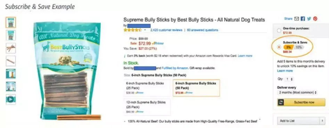Select 12-inch Supreme Bully Sticks 25 Pack
The height and width of the screenshot is (128, 329).
[147, 107]
